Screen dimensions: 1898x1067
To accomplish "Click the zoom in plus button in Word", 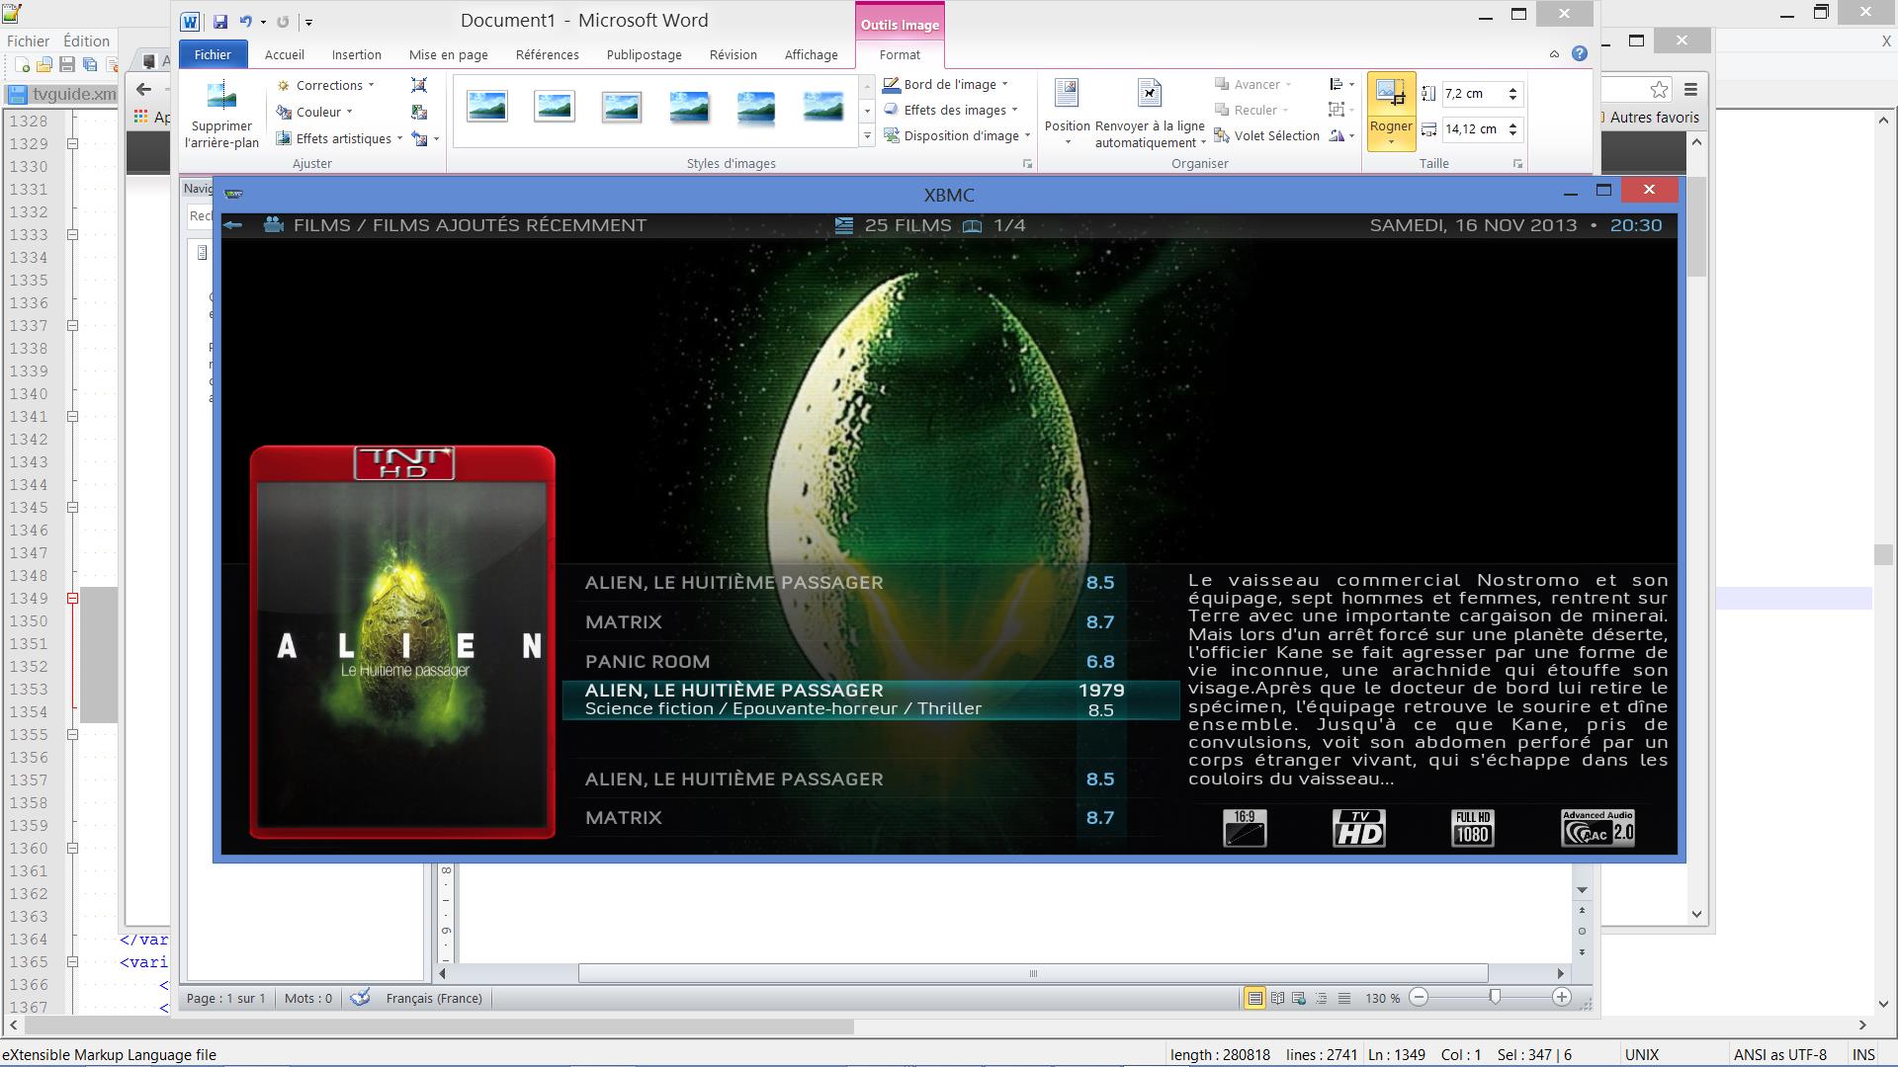I will click(x=1562, y=998).
